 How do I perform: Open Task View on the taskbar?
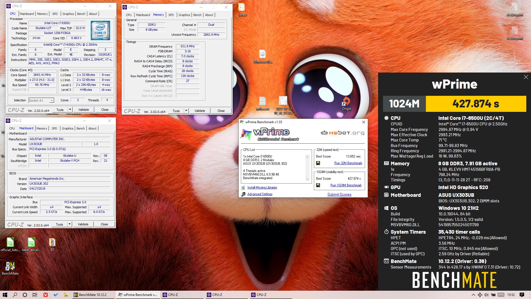[35, 295]
